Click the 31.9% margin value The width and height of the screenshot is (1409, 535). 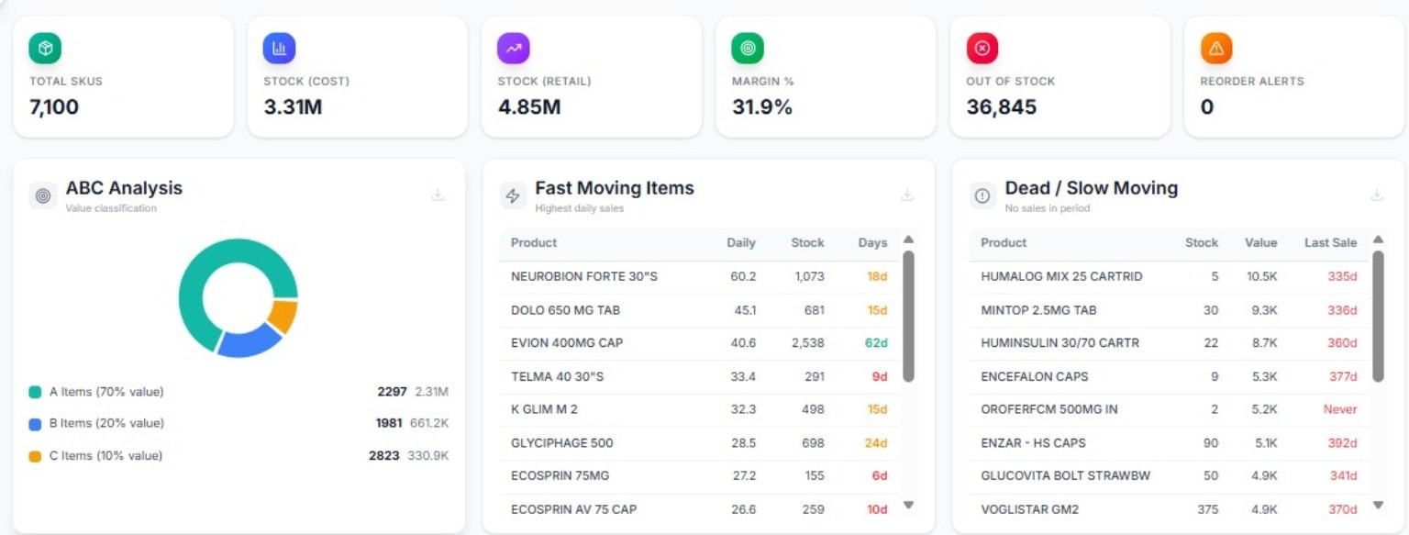point(762,107)
